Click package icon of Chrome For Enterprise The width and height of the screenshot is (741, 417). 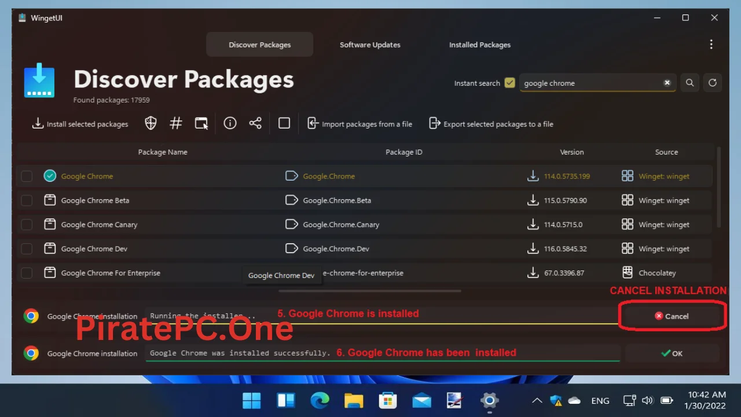[50, 272]
